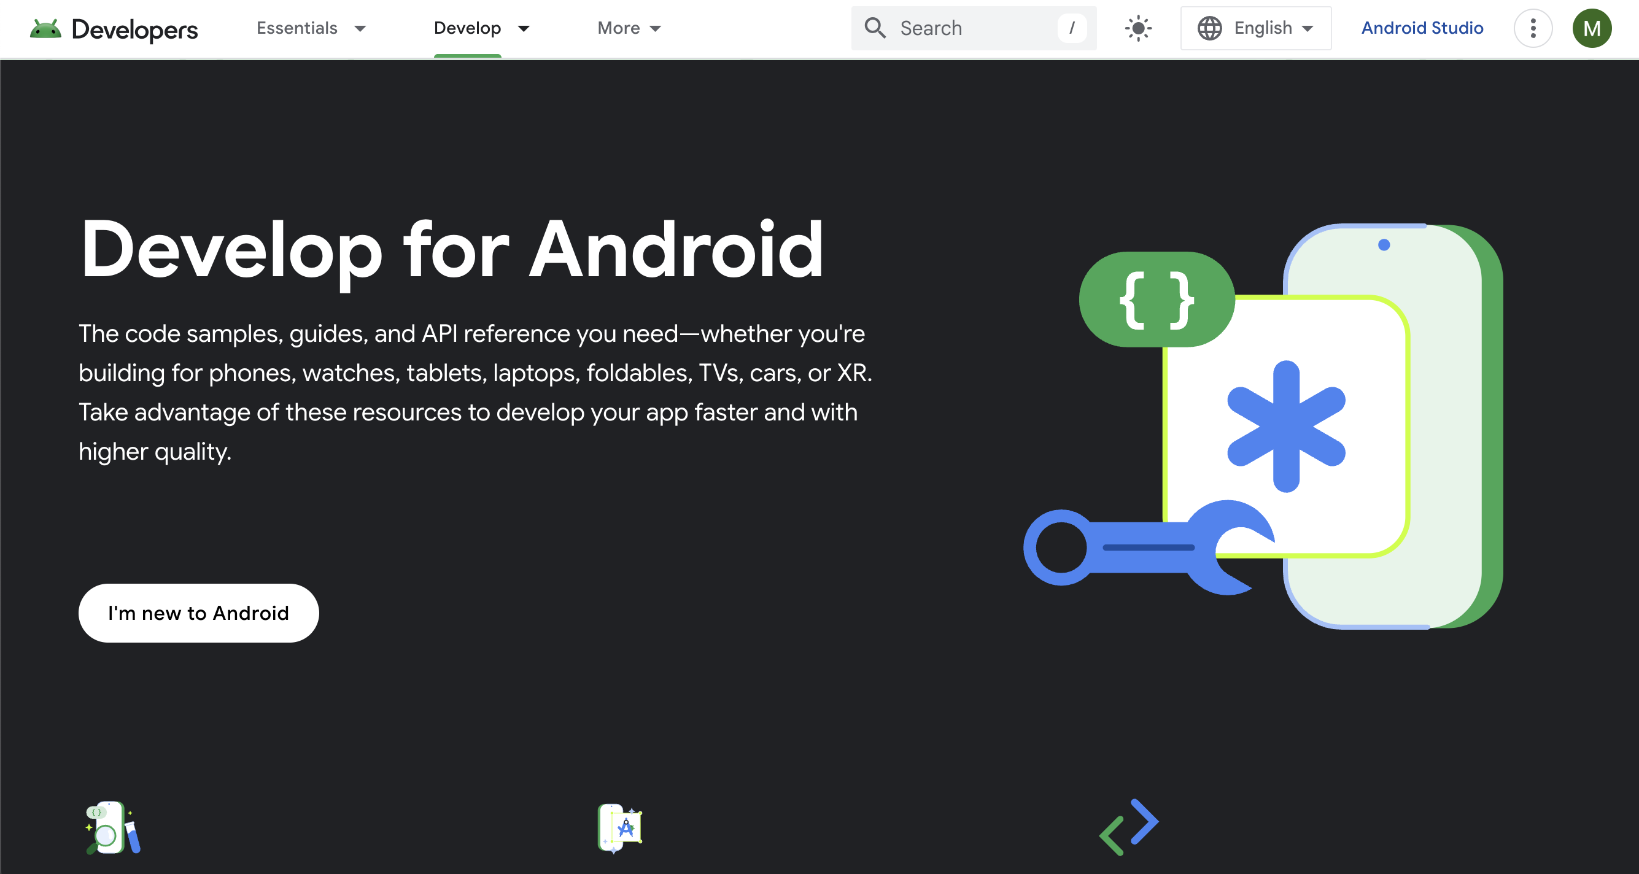Image resolution: width=1639 pixels, height=874 pixels.
Task: Open the M user account avatar
Action: click(1592, 29)
